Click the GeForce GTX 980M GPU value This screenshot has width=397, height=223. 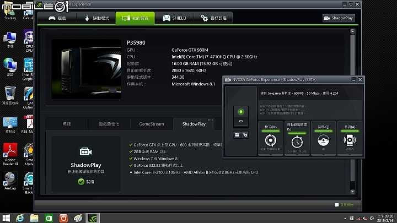click(190, 50)
